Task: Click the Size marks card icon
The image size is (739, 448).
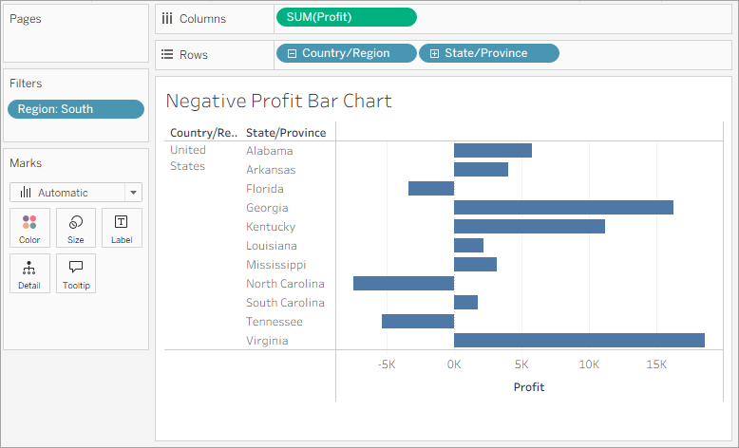Action: [76, 222]
